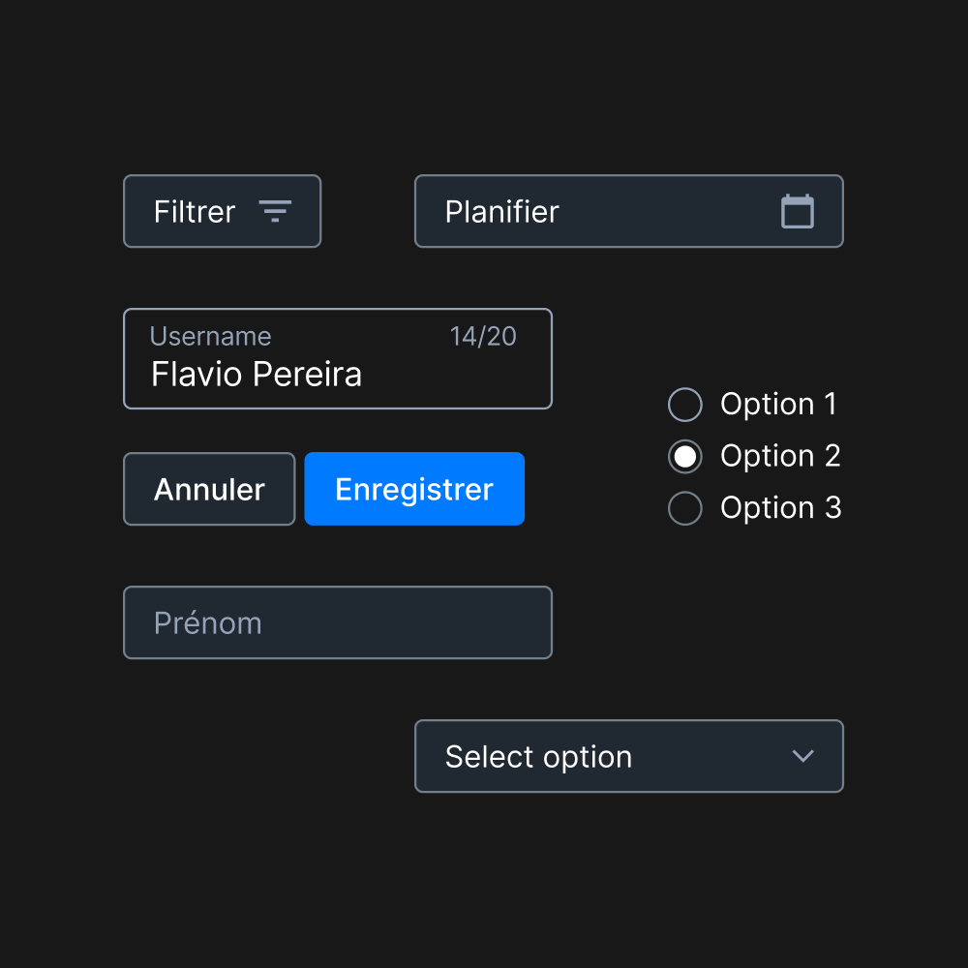Click the "Flavio Pereira" text in the field
The height and width of the screenshot is (968, 968).
click(257, 375)
